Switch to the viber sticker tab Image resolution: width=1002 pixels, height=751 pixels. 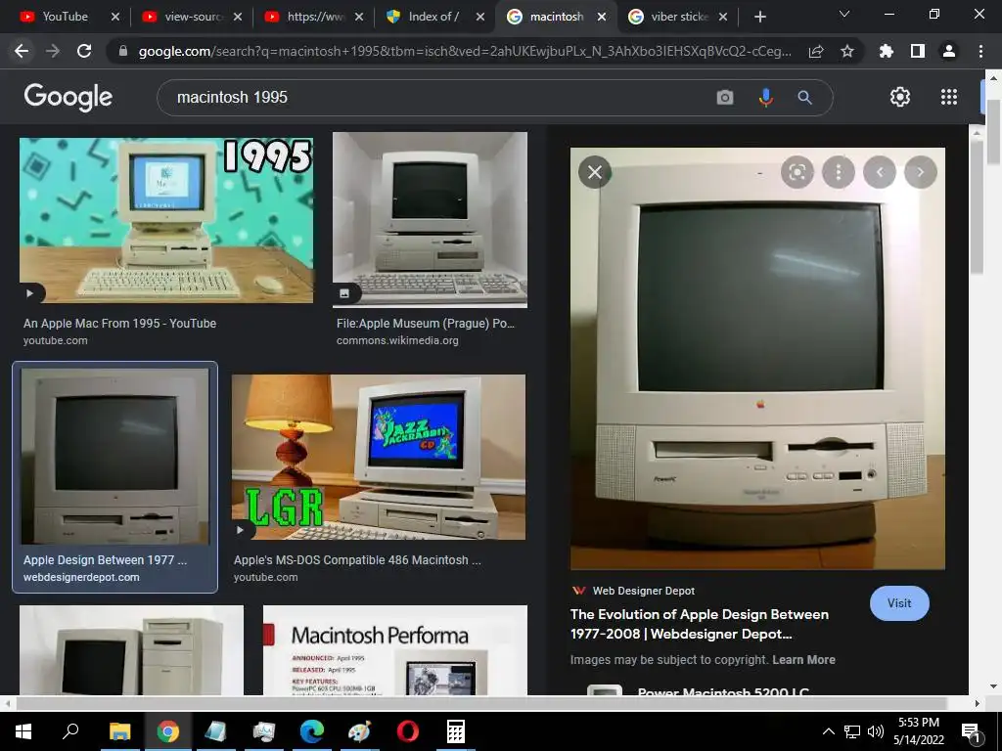pos(671,17)
